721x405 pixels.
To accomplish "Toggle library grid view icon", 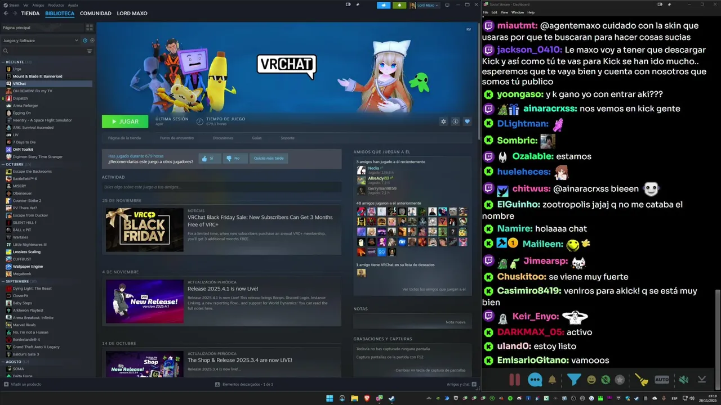I will point(89,27).
